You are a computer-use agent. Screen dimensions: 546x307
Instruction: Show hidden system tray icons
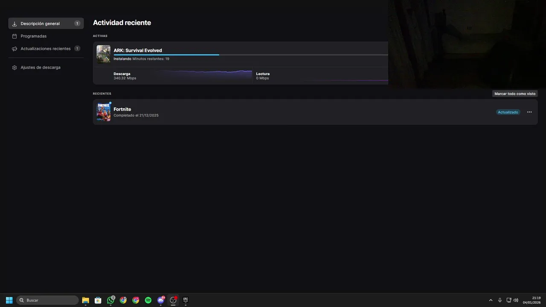[491, 300]
